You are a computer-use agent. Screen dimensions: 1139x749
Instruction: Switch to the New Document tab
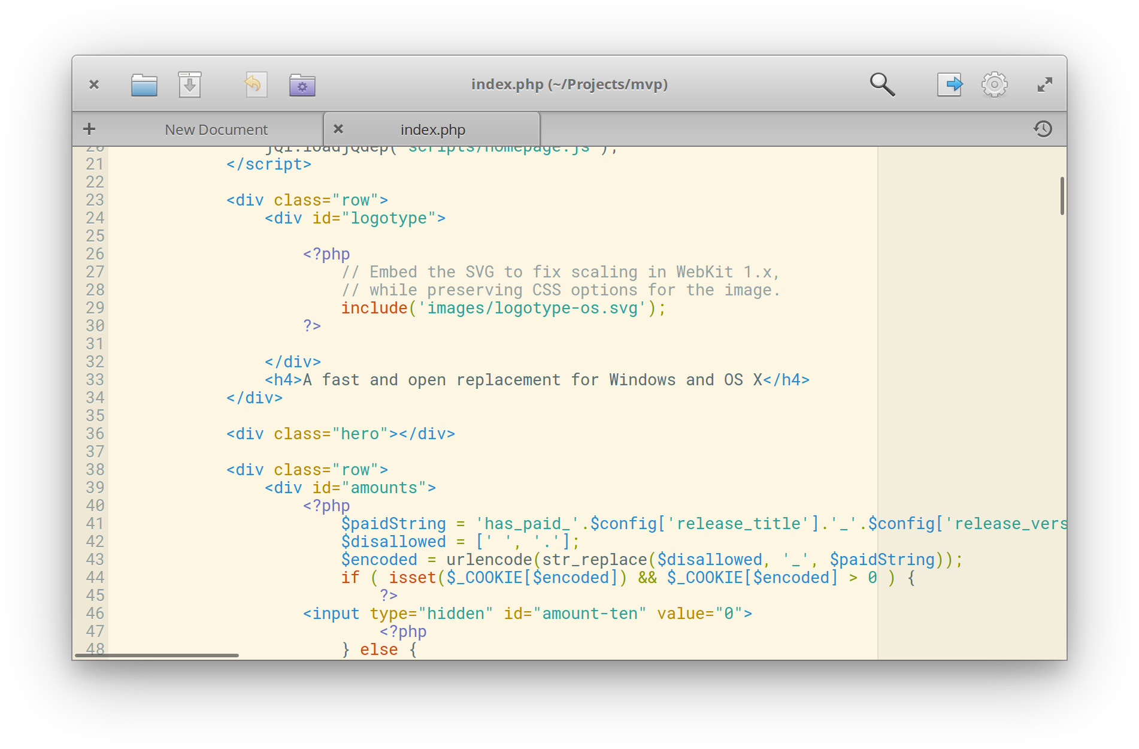tap(216, 129)
